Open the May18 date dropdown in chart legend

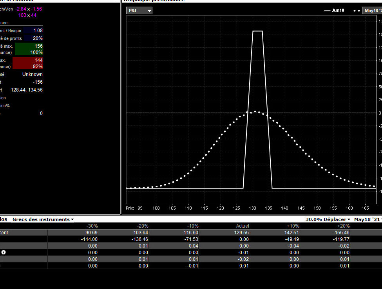tap(372, 11)
